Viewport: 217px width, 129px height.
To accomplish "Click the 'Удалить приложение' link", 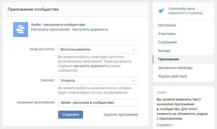I will point(121,115).
